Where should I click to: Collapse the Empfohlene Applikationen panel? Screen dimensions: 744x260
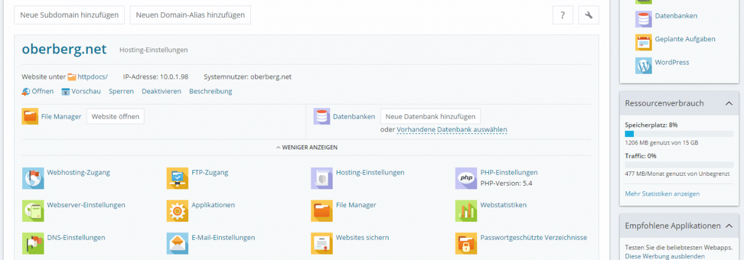[x=729, y=226]
